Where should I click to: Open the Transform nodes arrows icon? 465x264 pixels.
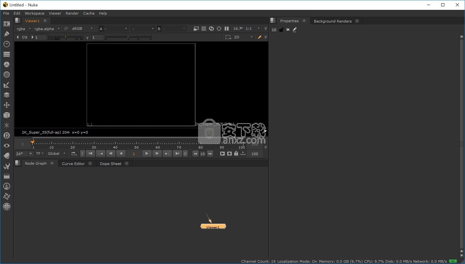(6, 105)
